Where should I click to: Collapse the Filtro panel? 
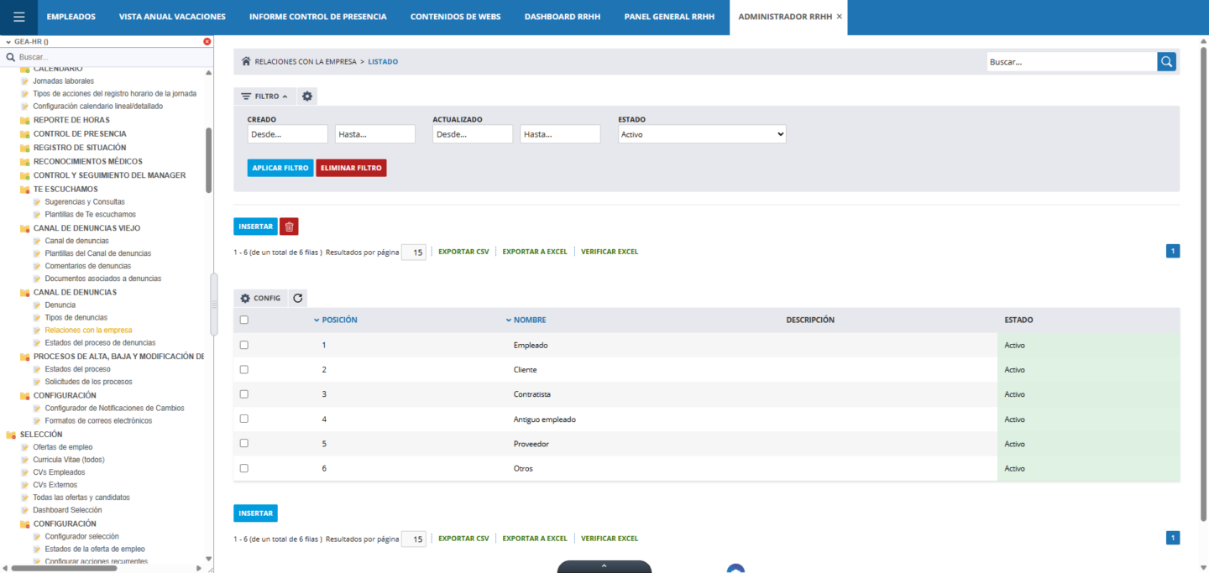264,96
